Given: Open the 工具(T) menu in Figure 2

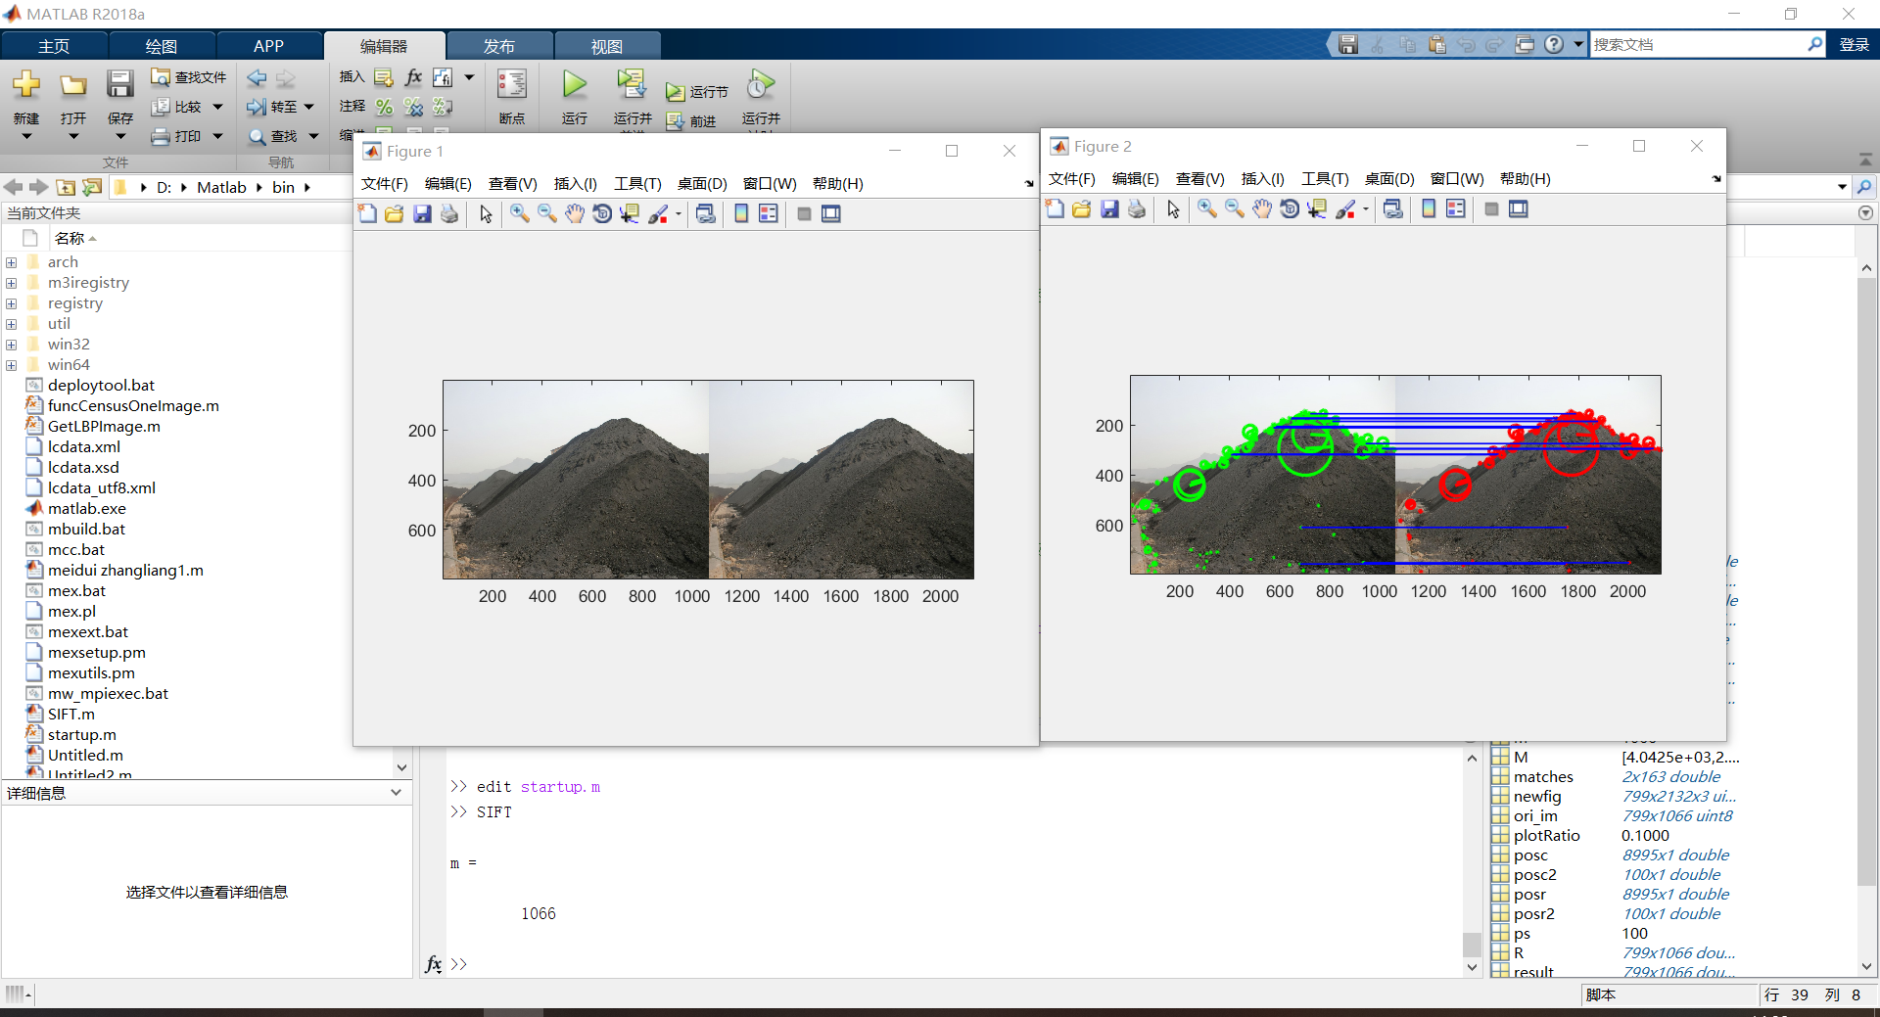Looking at the screenshot, I should [1324, 179].
